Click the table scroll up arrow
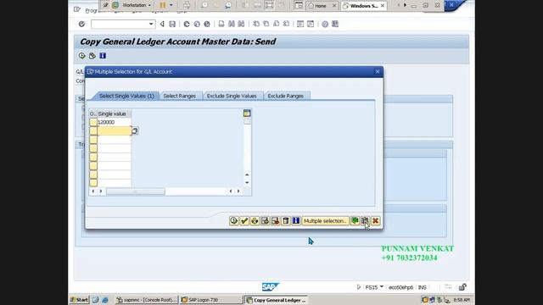 tap(247, 175)
